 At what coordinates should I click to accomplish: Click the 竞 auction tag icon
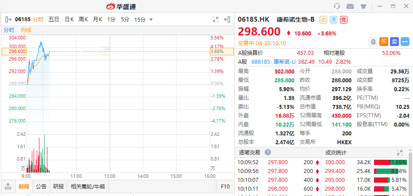pyautogui.click(x=344, y=19)
